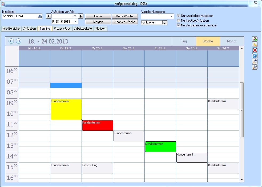Screen dimensions: 262x187
Task: Click the refresh icon
Action: point(254,56)
